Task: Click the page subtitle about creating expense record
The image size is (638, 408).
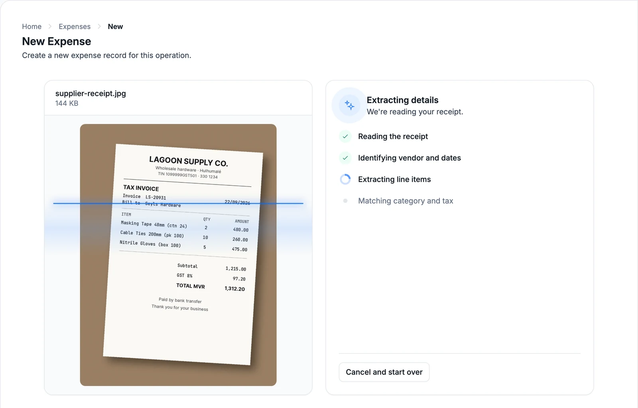Action: pos(106,55)
